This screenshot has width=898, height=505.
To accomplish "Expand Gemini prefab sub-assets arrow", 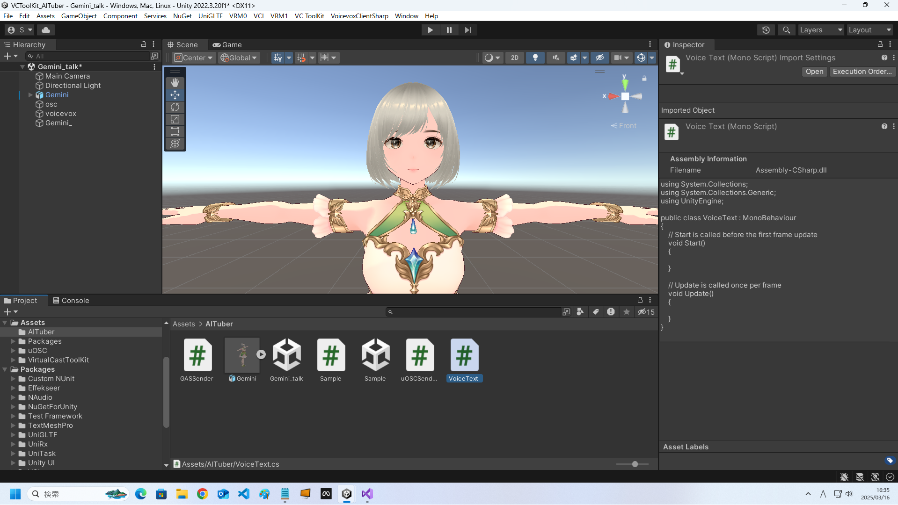I will (x=261, y=354).
